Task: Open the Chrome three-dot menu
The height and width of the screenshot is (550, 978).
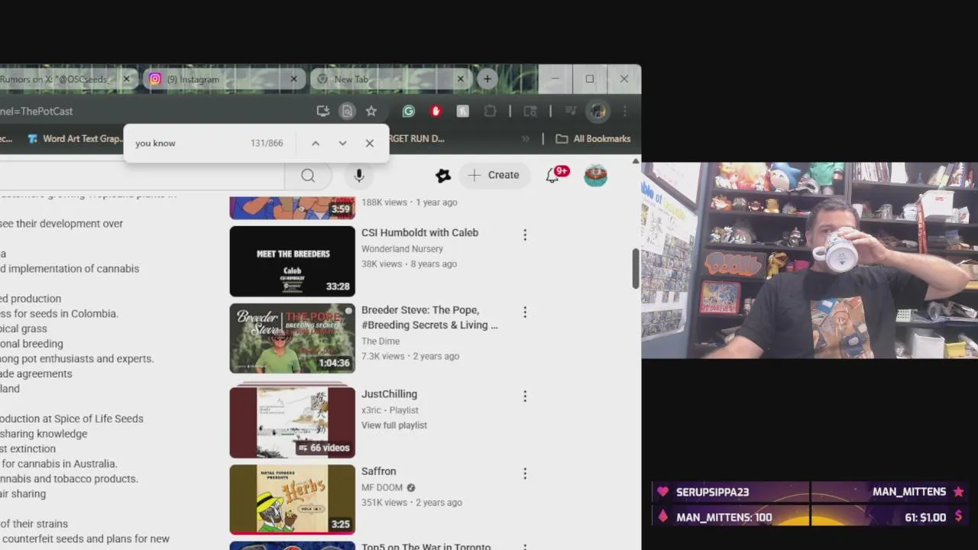Action: pos(625,111)
